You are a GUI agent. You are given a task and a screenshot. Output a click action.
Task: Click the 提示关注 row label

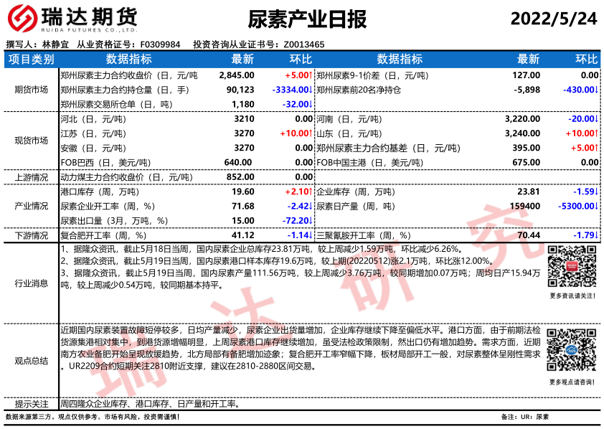click(31, 404)
